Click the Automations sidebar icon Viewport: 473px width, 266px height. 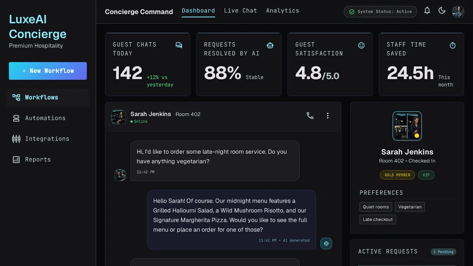[x=16, y=118]
